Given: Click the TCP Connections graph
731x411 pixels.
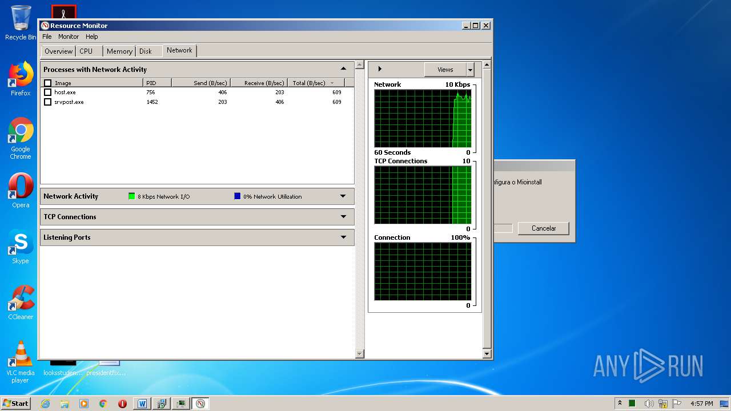Looking at the screenshot, I should (x=423, y=195).
